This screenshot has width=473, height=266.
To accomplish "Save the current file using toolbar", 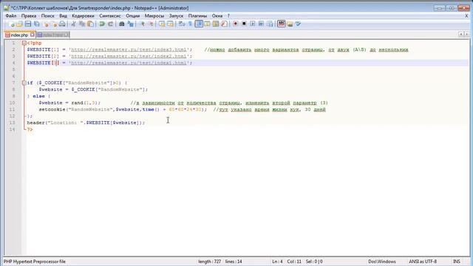I will pyautogui.click(x=28, y=24).
